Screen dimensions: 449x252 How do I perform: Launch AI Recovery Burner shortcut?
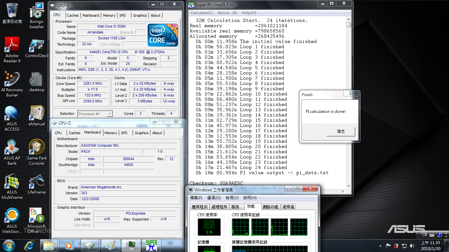[12, 84]
